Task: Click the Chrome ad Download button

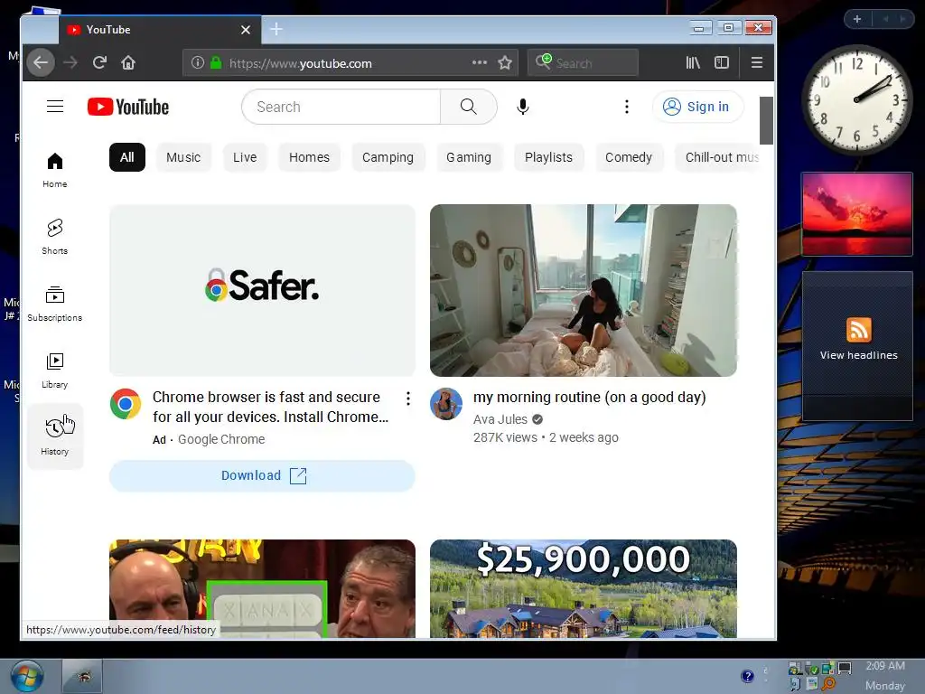Action: 263,475
